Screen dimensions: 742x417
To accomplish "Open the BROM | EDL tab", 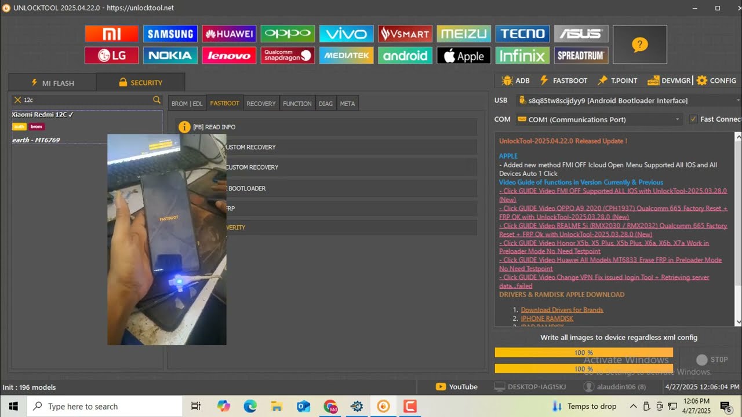I will tap(187, 104).
